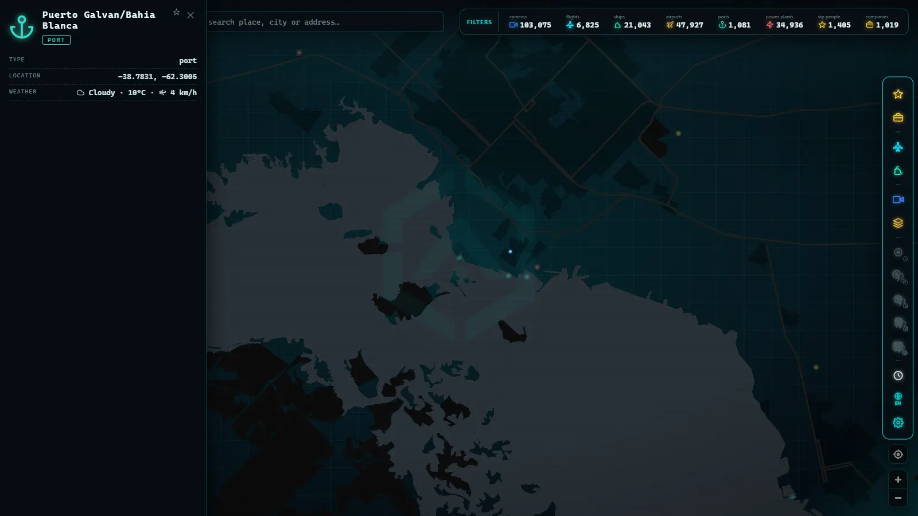Open the clock history icon in sidebar

coord(898,376)
